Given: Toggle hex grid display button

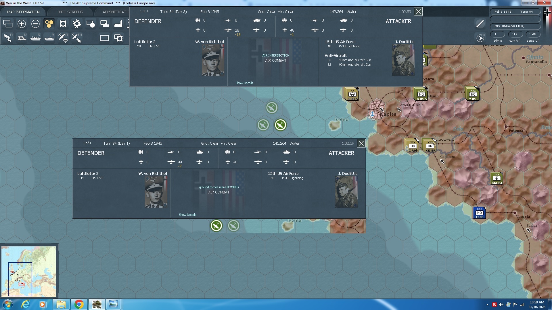Looking at the screenshot, I should pos(49,24).
